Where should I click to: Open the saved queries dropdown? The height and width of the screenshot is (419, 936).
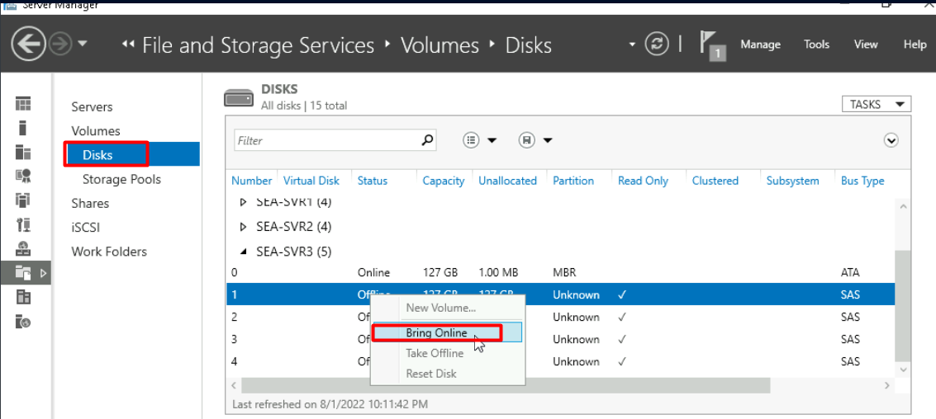pos(535,140)
